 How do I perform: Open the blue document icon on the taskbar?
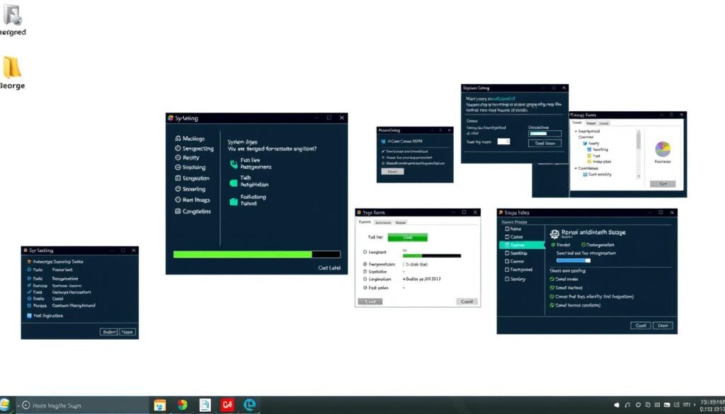pos(205,406)
